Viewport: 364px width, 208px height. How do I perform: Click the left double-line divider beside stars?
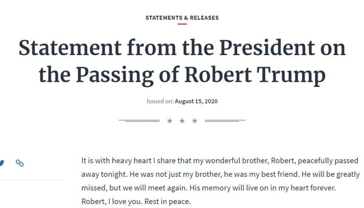(x=139, y=121)
